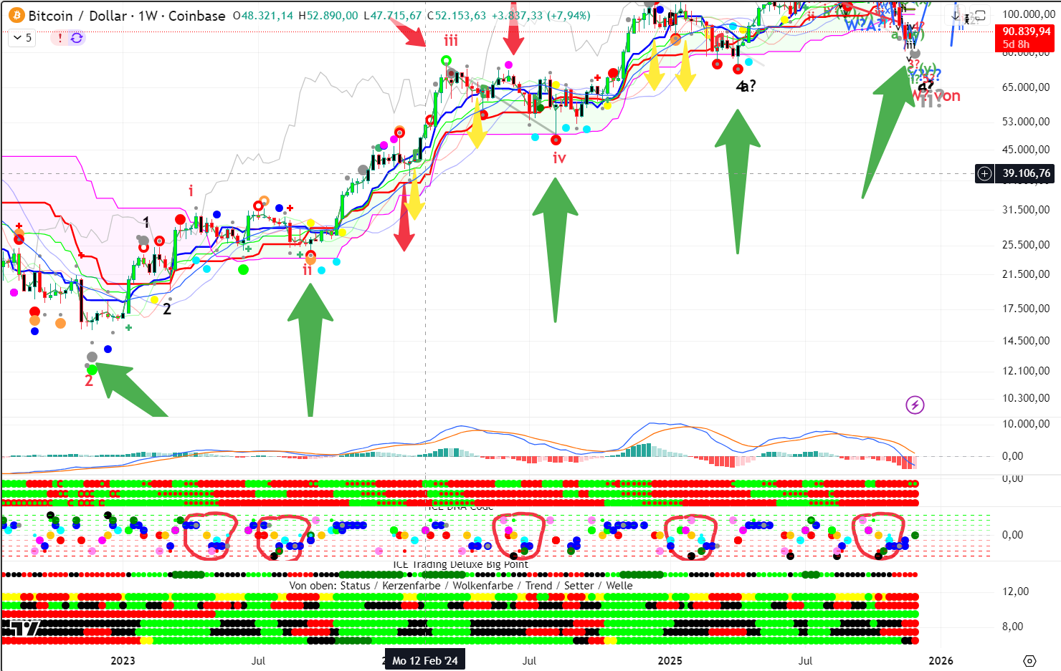Image resolution: width=1061 pixels, height=671 pixels.
Task: Click the Mo 12 Feb '24 date marker
Action: 425,660
